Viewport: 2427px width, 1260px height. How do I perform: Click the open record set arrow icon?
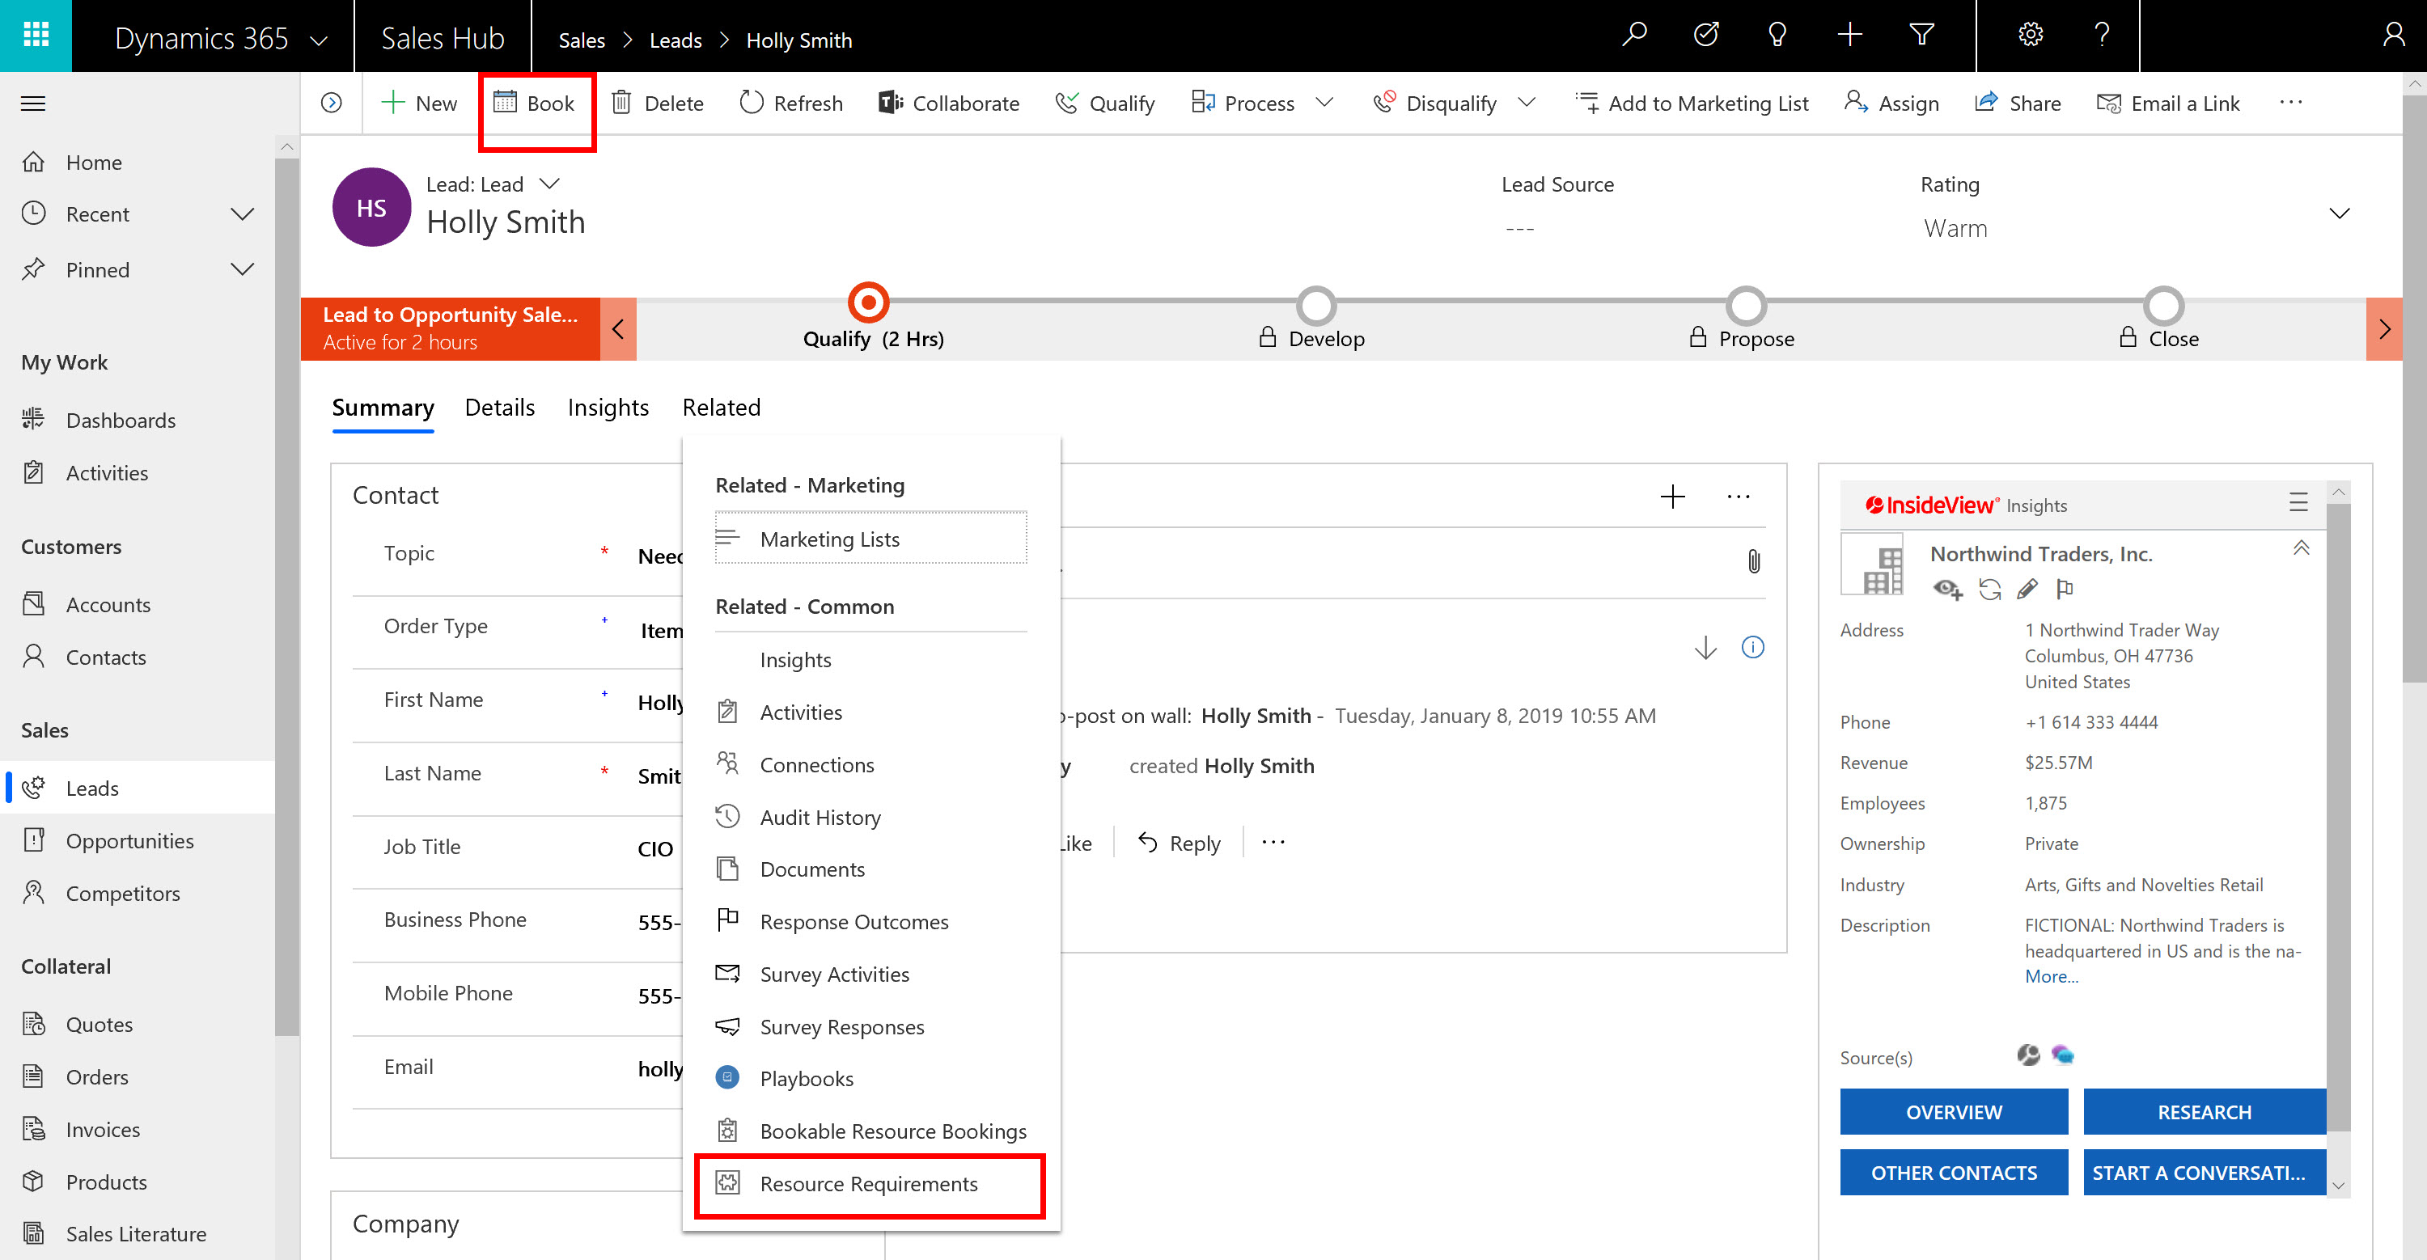pyautogui.click(x=332, y=103)
